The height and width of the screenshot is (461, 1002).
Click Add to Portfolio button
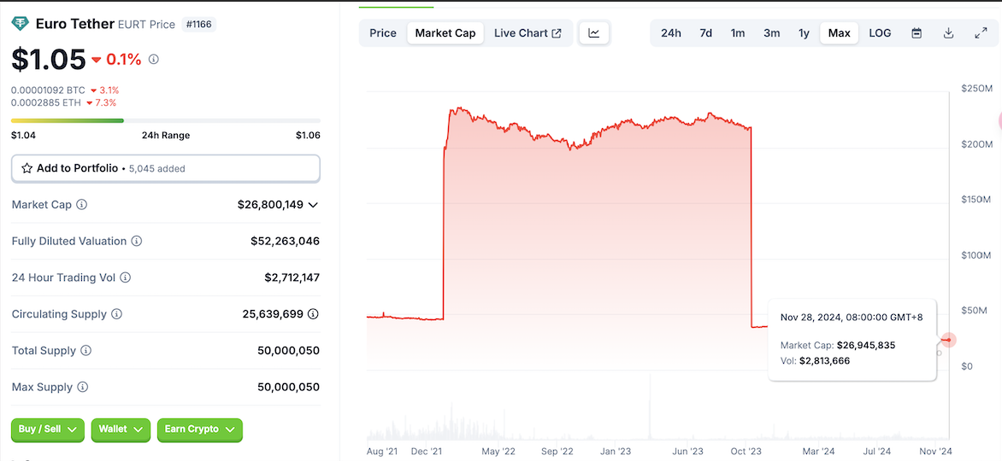pyautogui.click(x=166, y=168)
